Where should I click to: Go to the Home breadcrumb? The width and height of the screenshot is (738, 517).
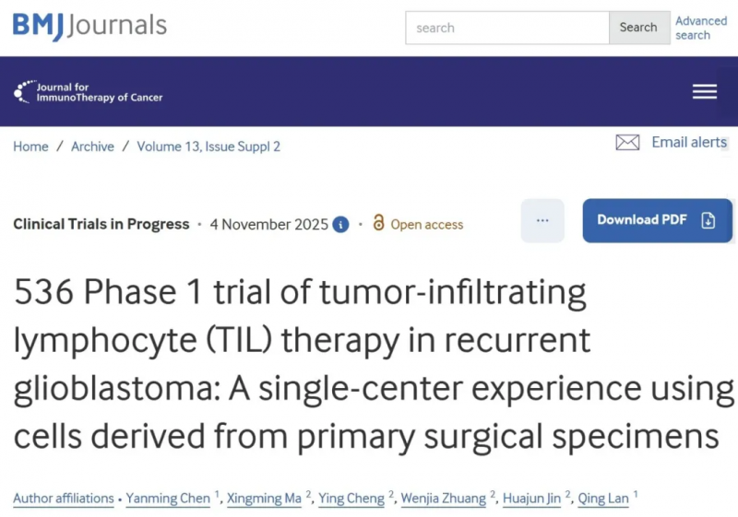coord(30,147)
